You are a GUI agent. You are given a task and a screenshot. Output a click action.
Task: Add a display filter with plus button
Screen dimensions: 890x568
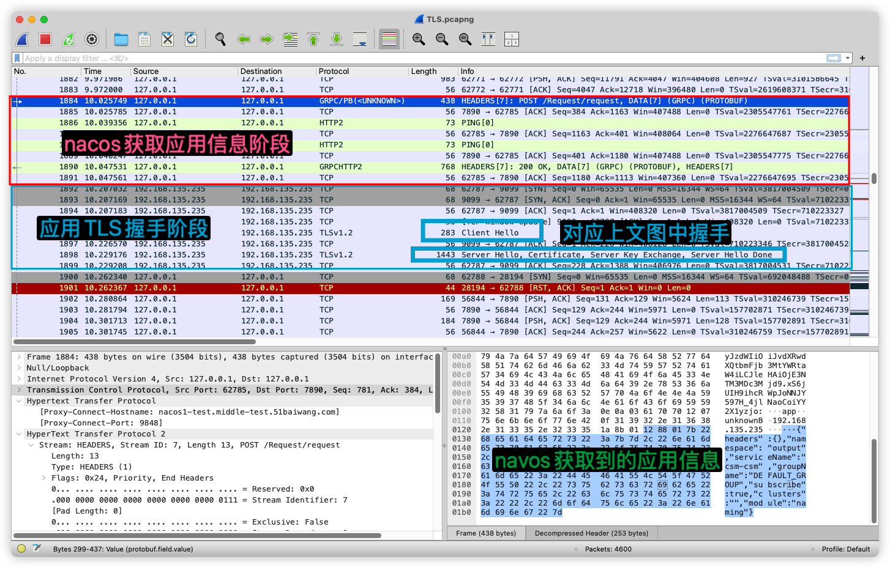[x=862, y=58]
